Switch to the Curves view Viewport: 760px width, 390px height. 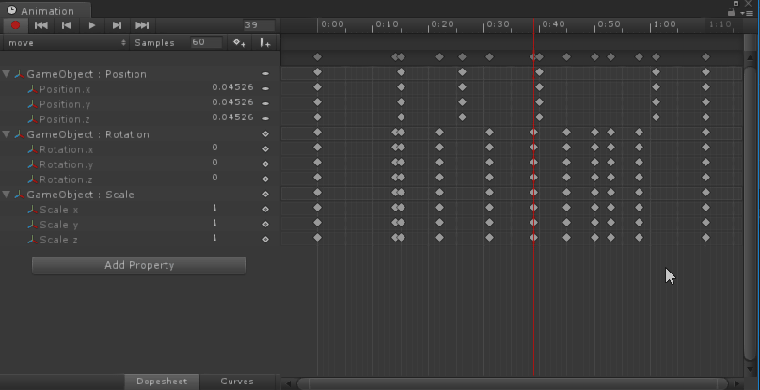[x=237, y=382]
